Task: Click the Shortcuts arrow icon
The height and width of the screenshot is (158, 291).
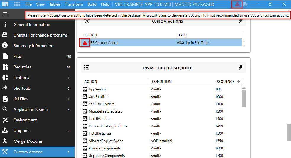Action: coord(5,88)
